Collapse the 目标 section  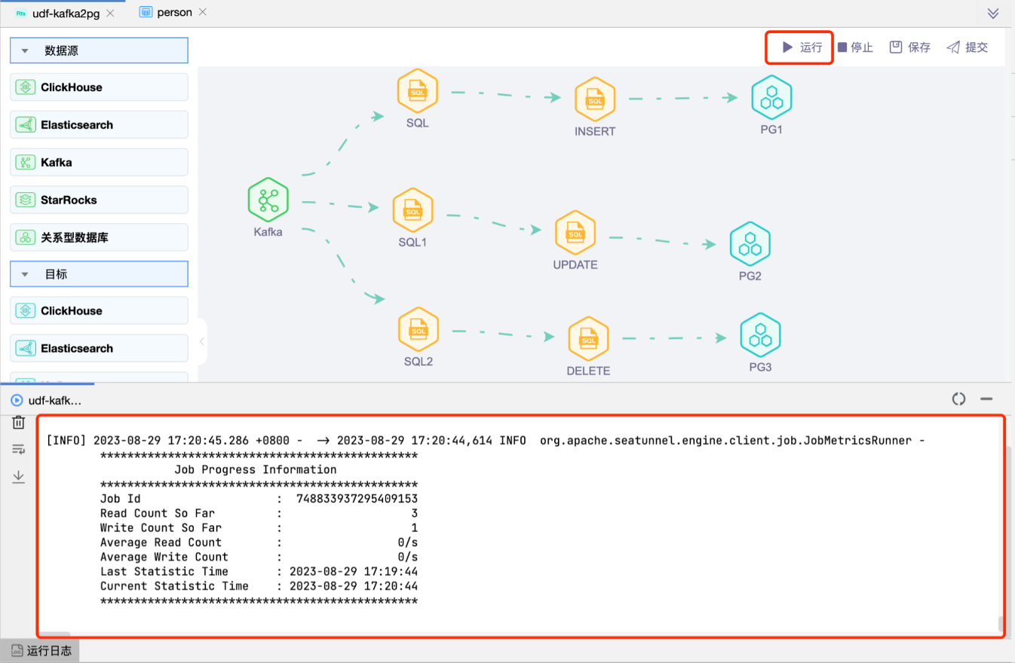click(25, 275)
